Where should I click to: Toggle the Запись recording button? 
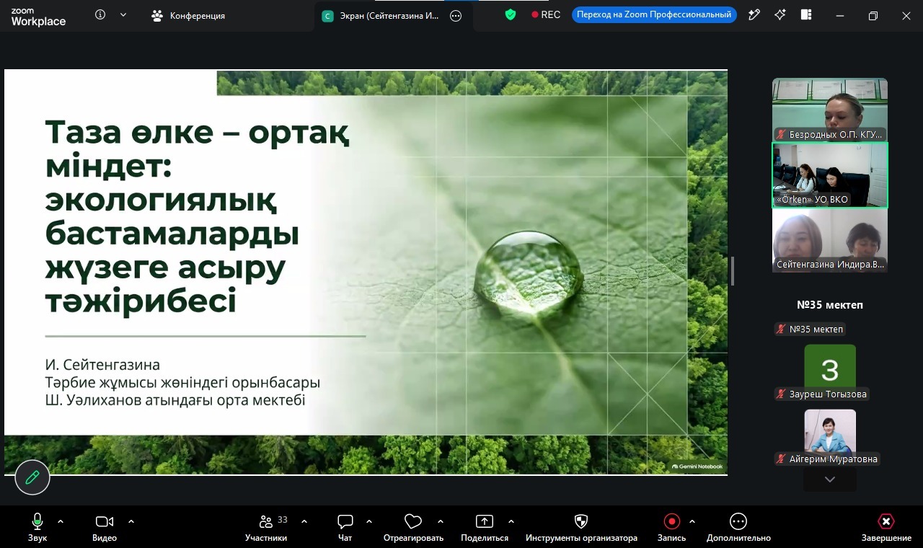(x=672, y=528)
